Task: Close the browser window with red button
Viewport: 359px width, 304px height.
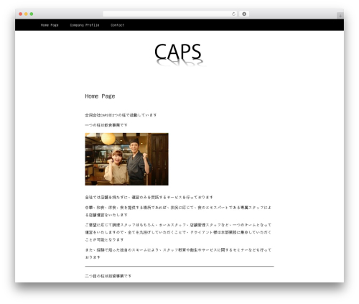Action: [21, 14]
